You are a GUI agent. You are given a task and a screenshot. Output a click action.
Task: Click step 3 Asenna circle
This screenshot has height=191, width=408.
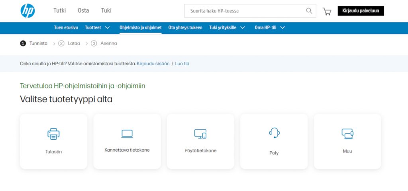point(94,43)
